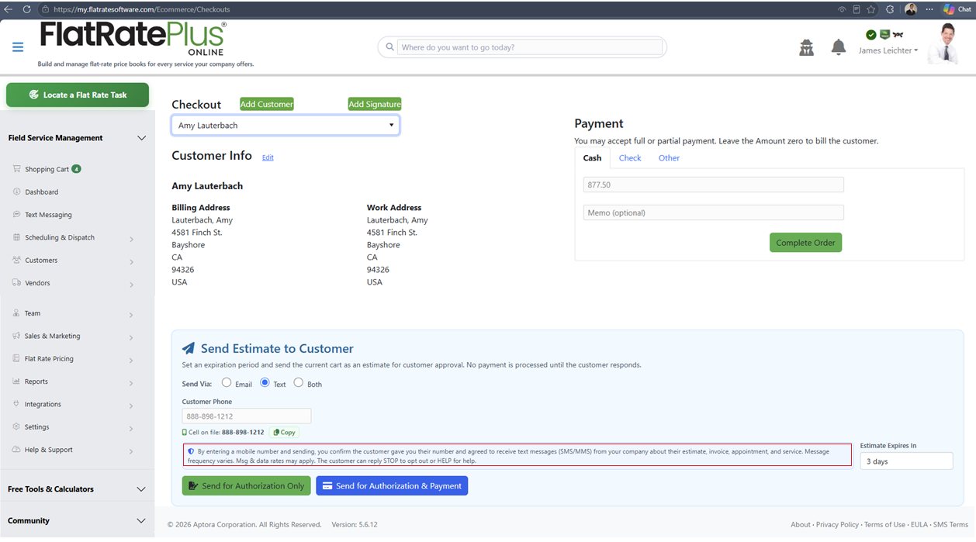Open the hamburger menu icon
The width and height of the screenshot is (976, 542).
(x=18, y=47)
